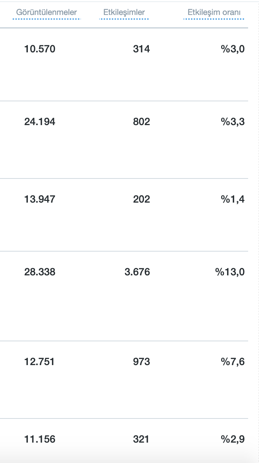Select the 10.570 impressions value
259x463 pixels.
(40, 49)
